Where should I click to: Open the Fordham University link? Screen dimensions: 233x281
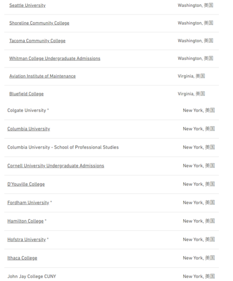tap(28, 203)
